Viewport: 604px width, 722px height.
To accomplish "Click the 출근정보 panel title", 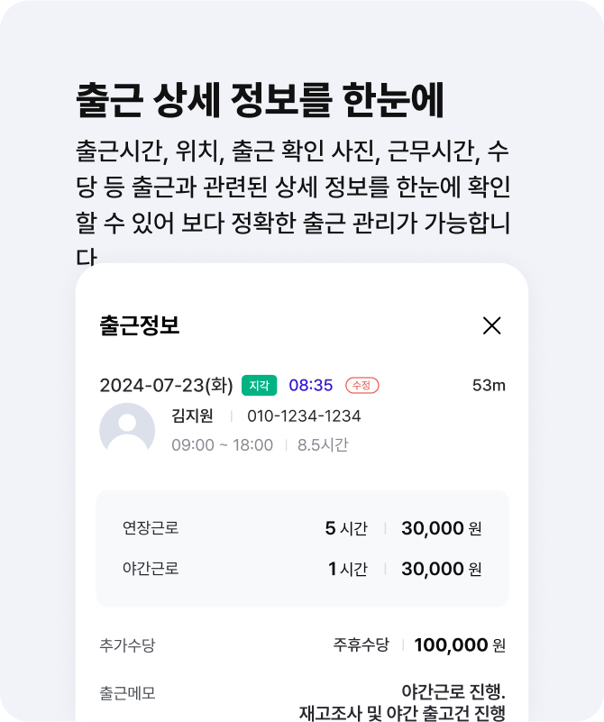I will click(x=140, y=325).
